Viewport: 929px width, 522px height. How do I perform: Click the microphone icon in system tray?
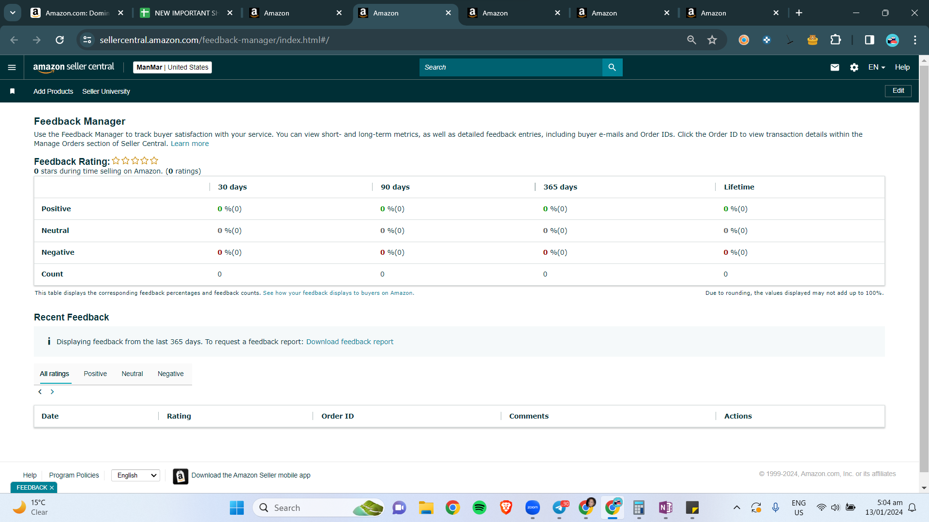[x=776, y=508]
